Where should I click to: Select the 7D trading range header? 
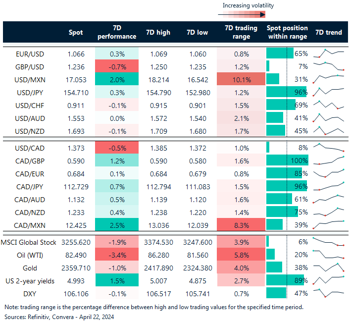(x=238, y=32)
